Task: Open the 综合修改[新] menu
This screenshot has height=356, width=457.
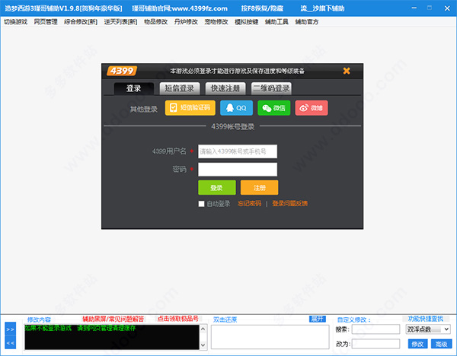Action: 81,22
